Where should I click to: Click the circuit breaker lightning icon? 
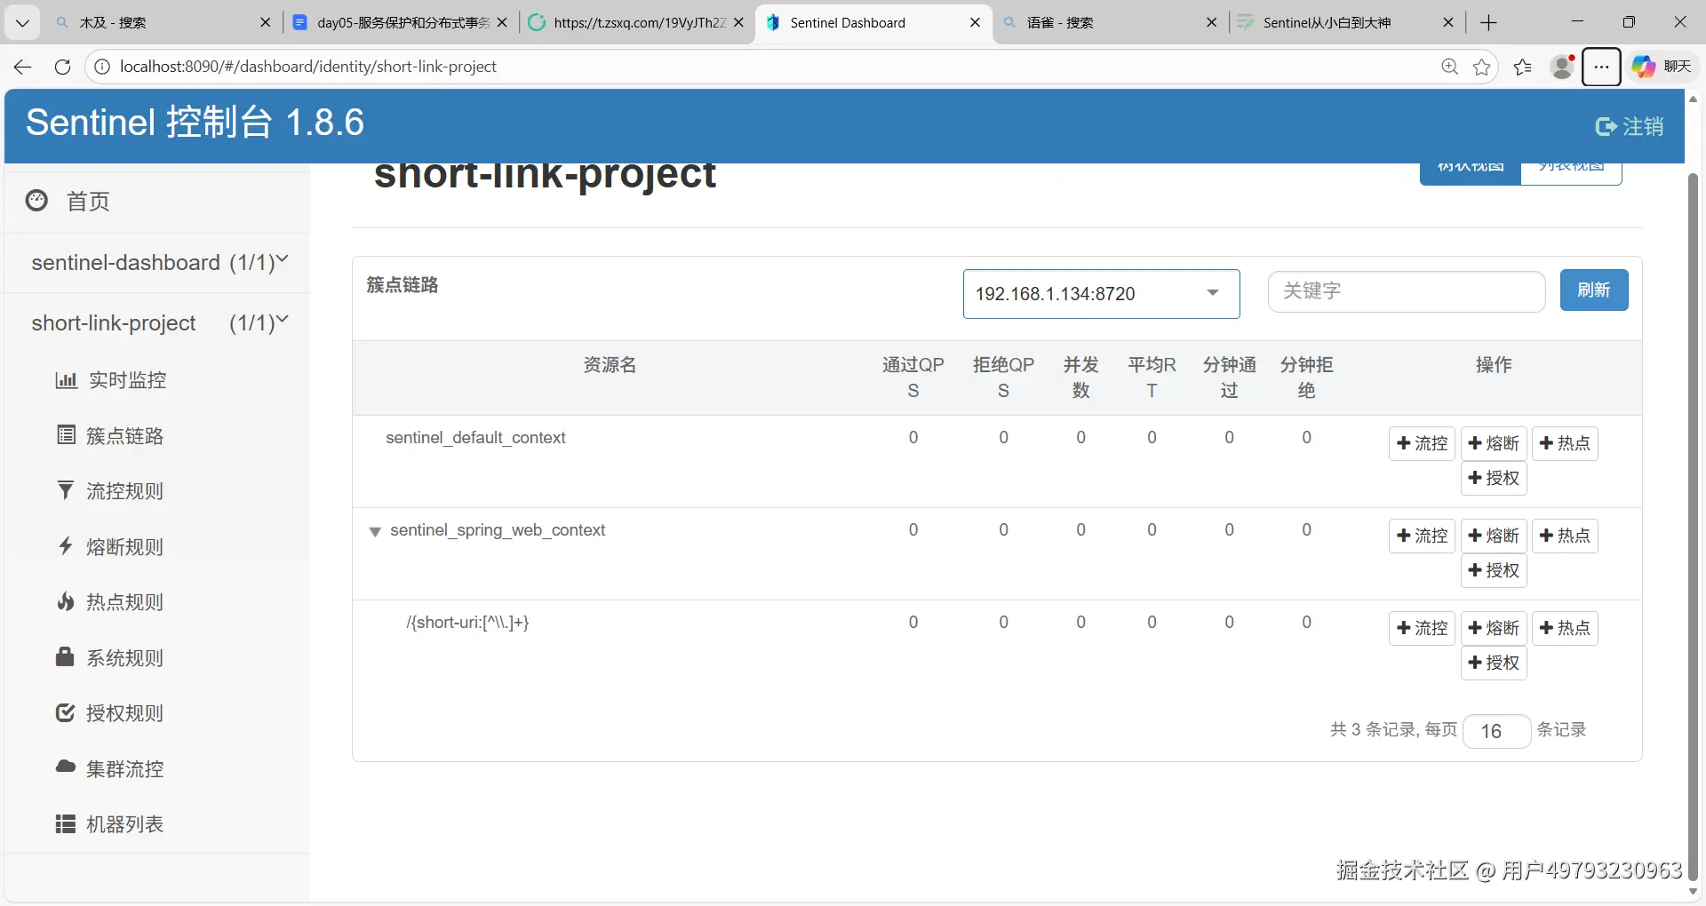coord(66,545)
